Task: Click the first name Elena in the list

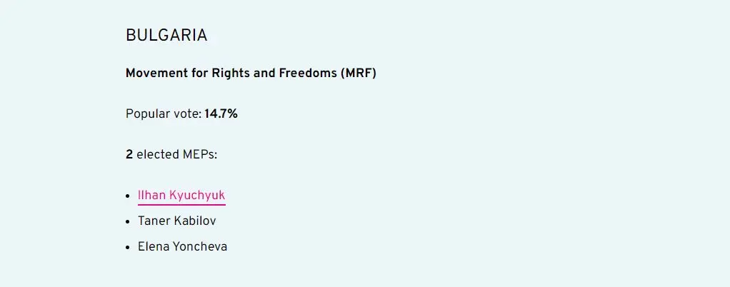Action: (154, 248)
